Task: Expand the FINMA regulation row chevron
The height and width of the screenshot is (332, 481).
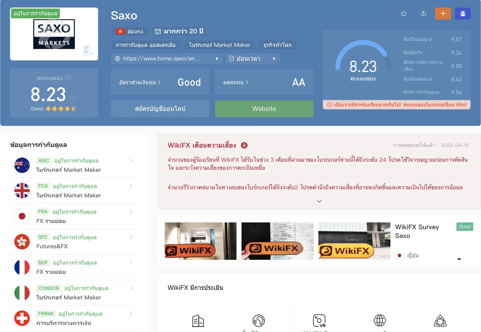Action: click(131, 314)
